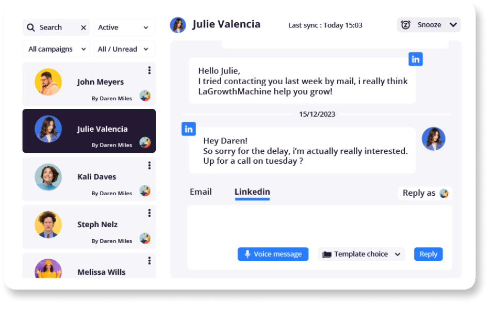Click the Voice message button

click(x=273, y=254)
